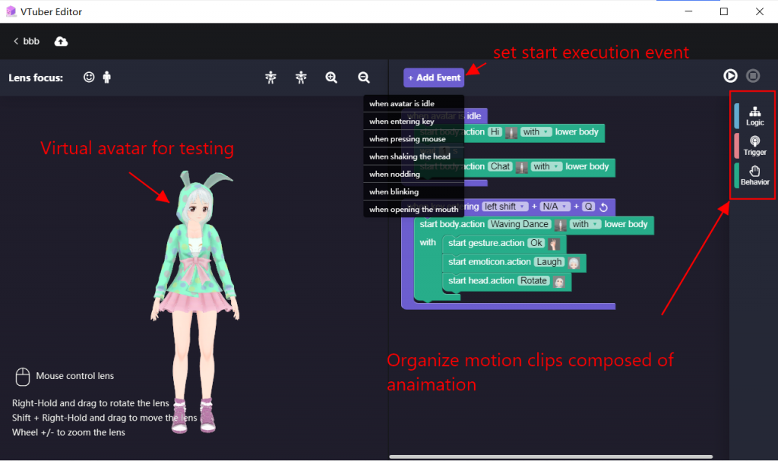The width and height of the screenshot is (778, 461).
Task: Click the Ok gesture hand icon
Action: (x=554, y=244)
